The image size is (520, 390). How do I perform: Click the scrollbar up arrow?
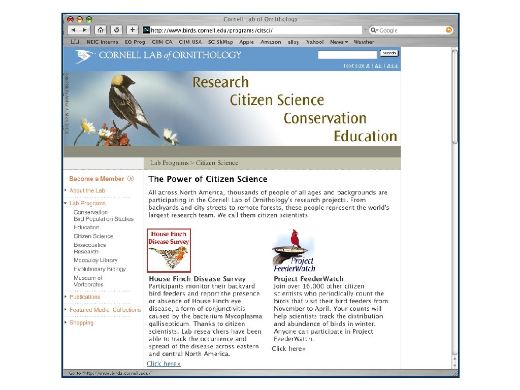(x=454, y=359)
